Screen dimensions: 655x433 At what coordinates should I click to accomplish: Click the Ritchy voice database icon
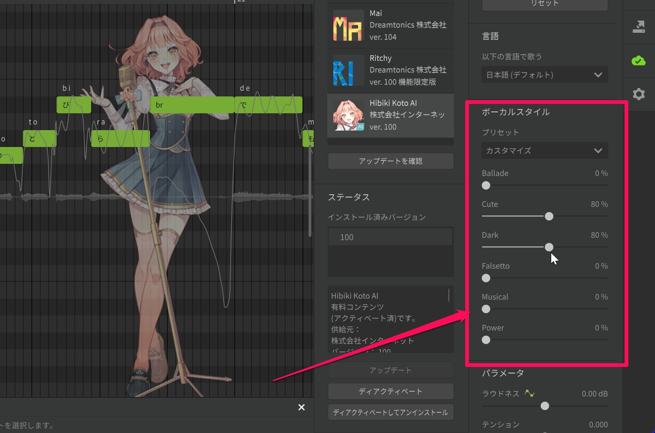point(348,70)
